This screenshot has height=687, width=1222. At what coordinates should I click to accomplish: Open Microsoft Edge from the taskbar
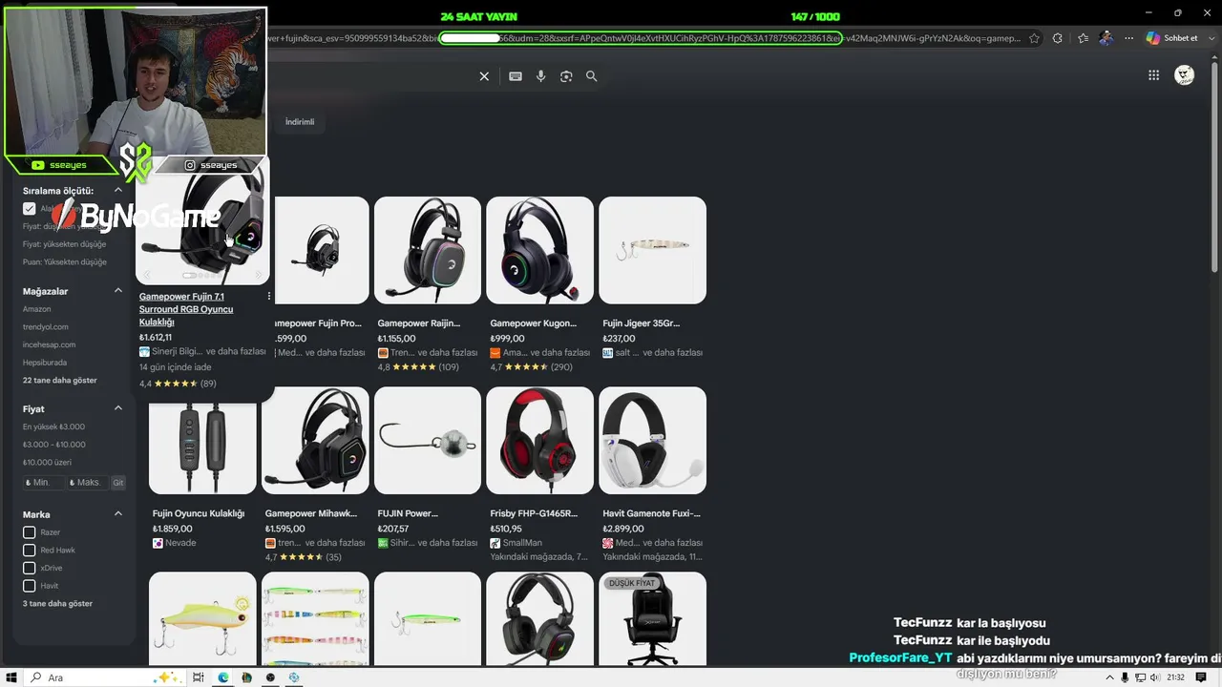[223, 677]
